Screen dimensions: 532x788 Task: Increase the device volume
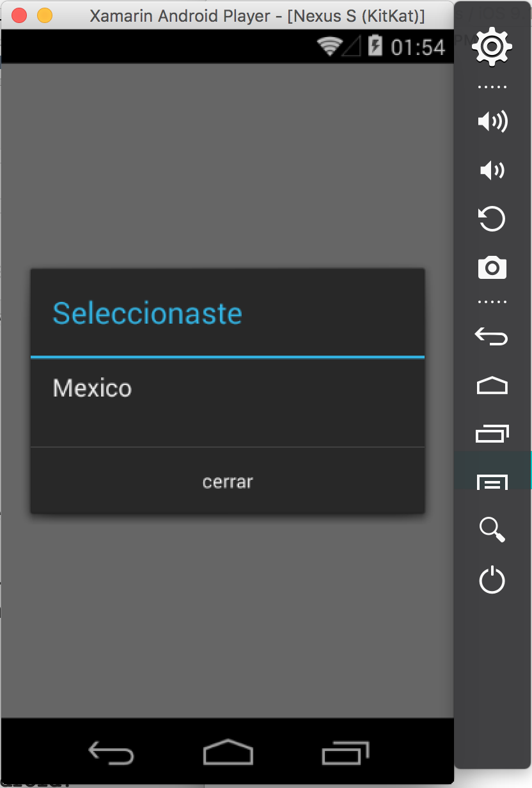pyautogui.click(x=492, y=122)
